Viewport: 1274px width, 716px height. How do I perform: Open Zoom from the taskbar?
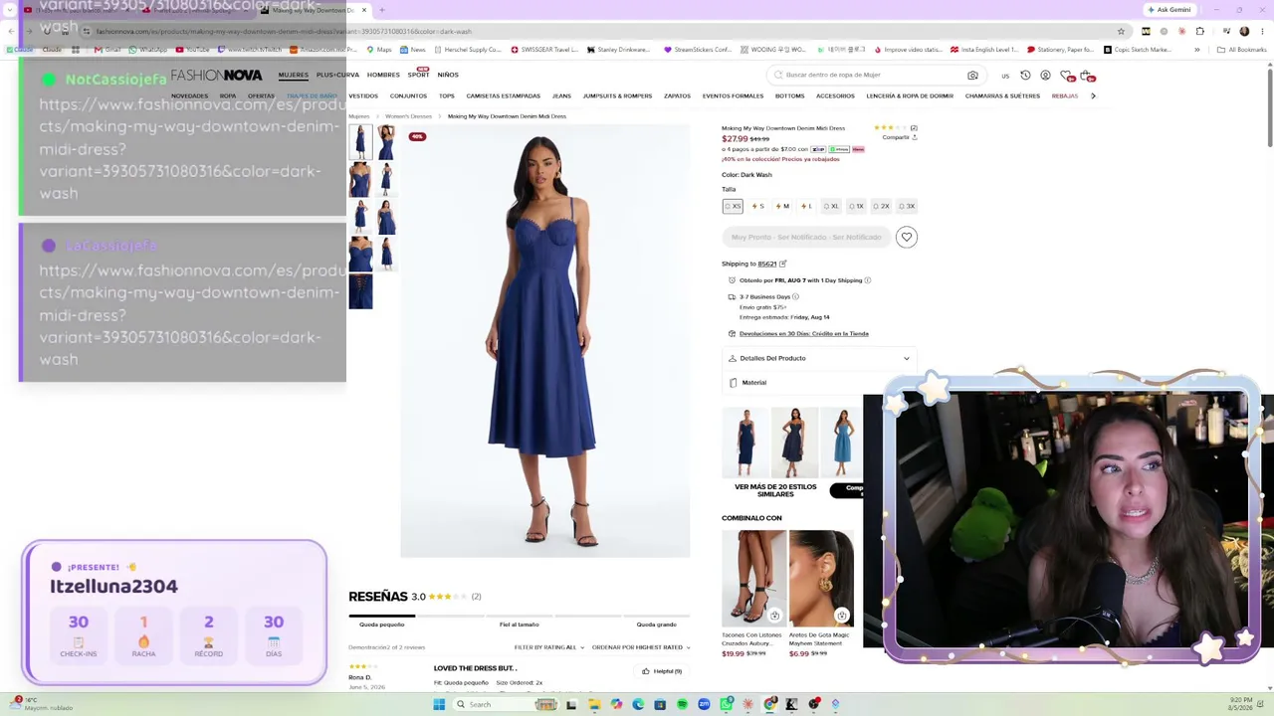[x=704, y=704]
